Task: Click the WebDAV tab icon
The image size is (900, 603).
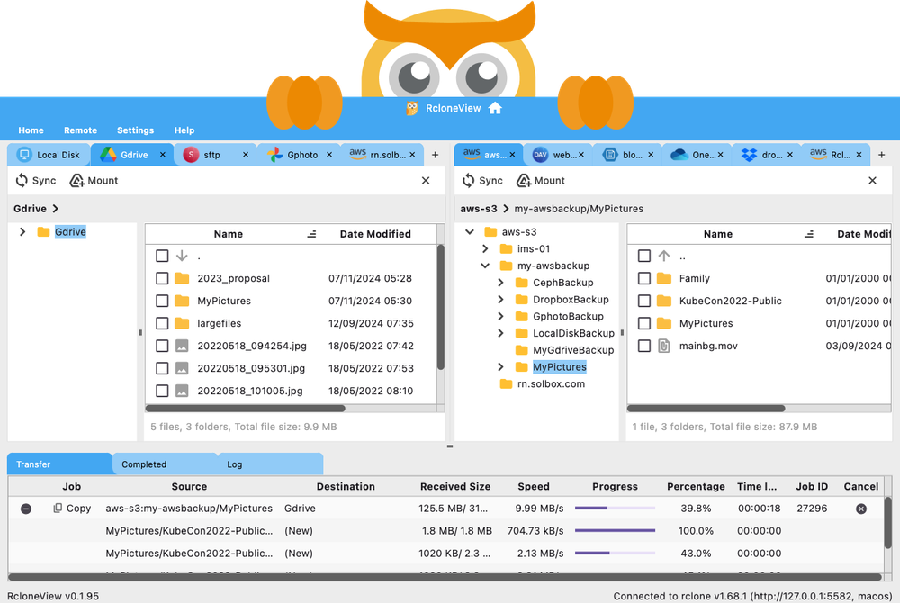Action: click(540, 155)
